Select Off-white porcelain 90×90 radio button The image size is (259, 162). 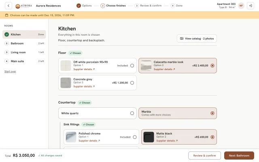[132, 66]
